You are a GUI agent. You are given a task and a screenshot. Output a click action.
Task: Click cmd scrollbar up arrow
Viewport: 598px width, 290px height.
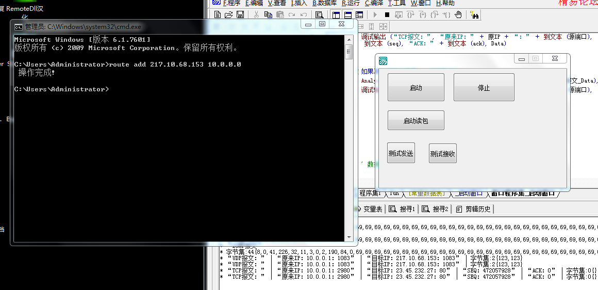pos(348,40)
